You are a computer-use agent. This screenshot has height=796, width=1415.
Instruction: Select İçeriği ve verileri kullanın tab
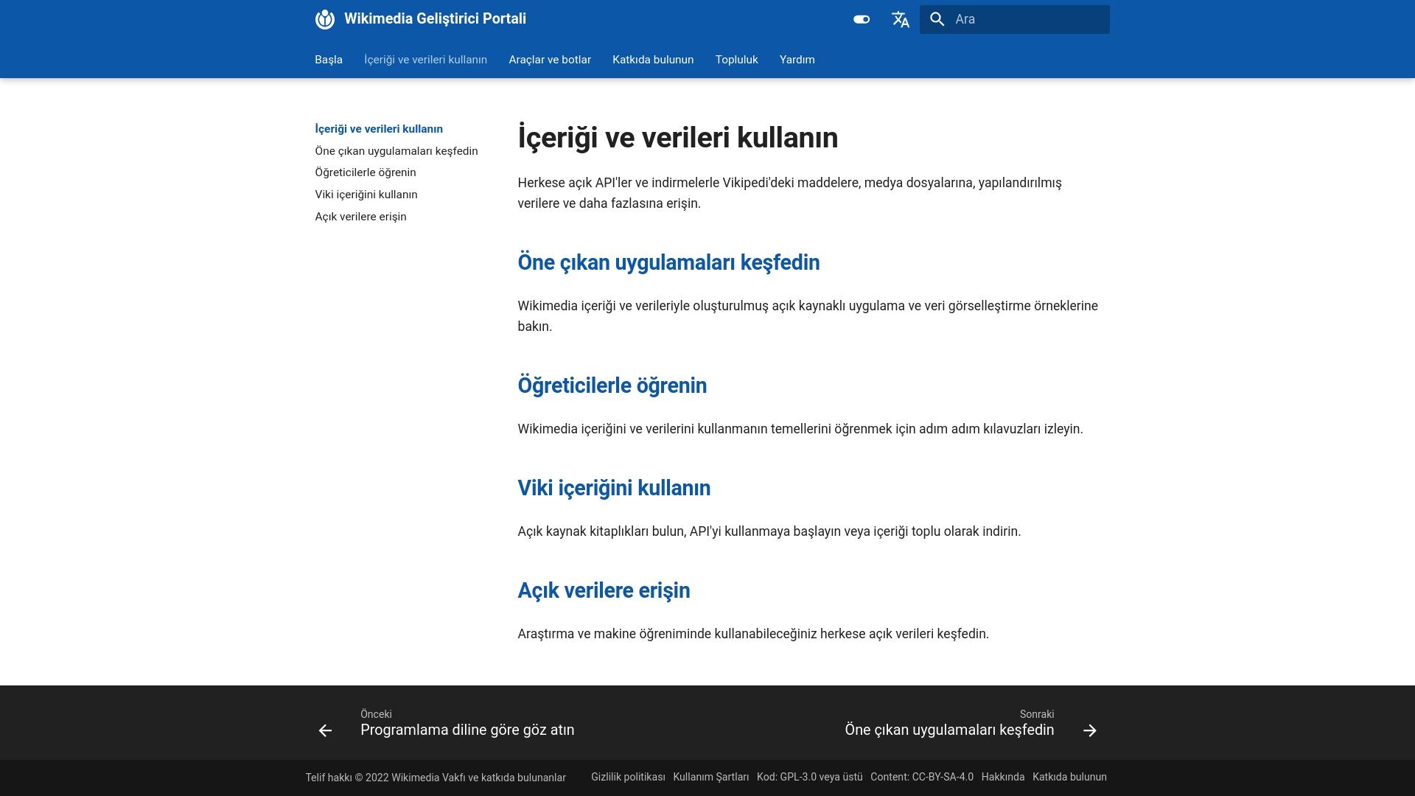click(425, 60)
